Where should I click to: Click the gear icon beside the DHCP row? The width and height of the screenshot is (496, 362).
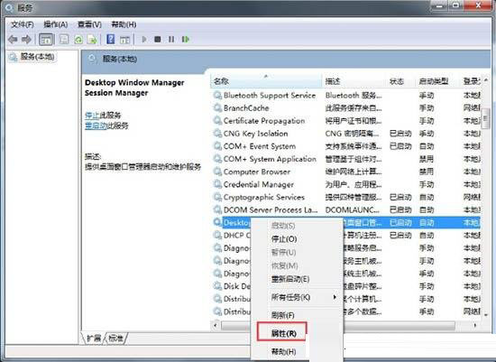click(x=217, y=235)
